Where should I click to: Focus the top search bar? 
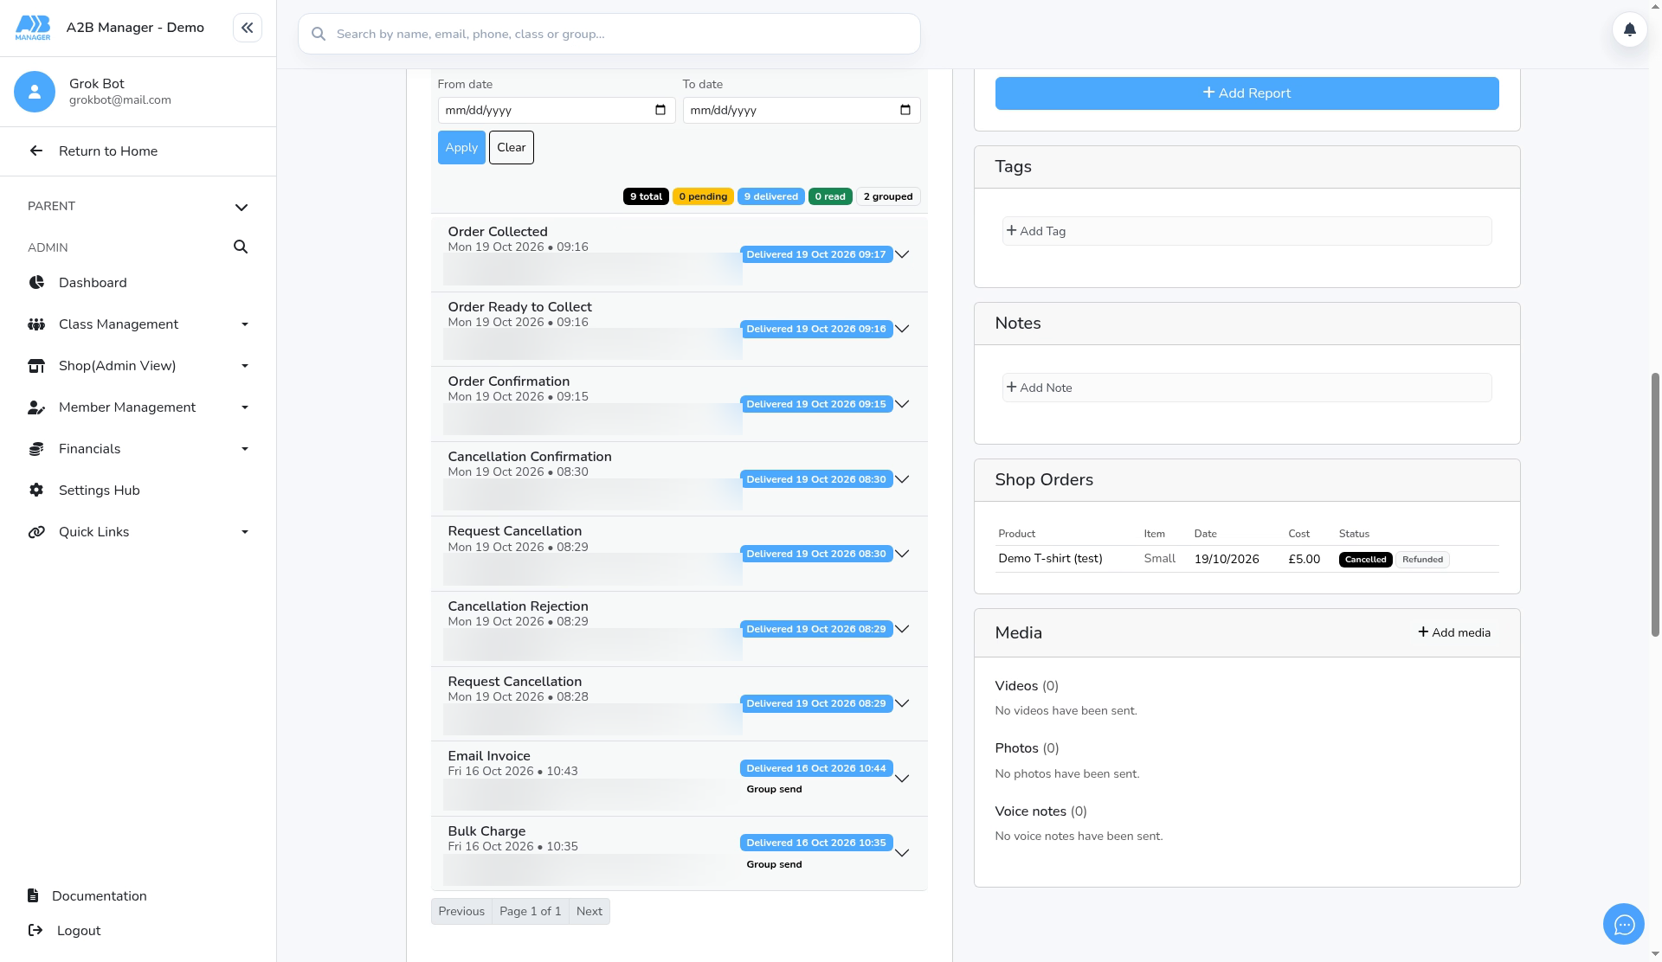pyautogui.click(x=609, y=34)
